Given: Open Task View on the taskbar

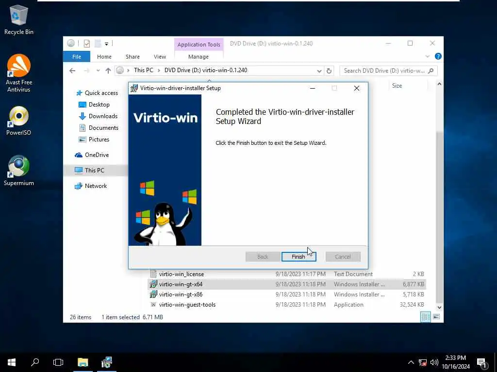Looking at the screenshot, I should [58, 362].
